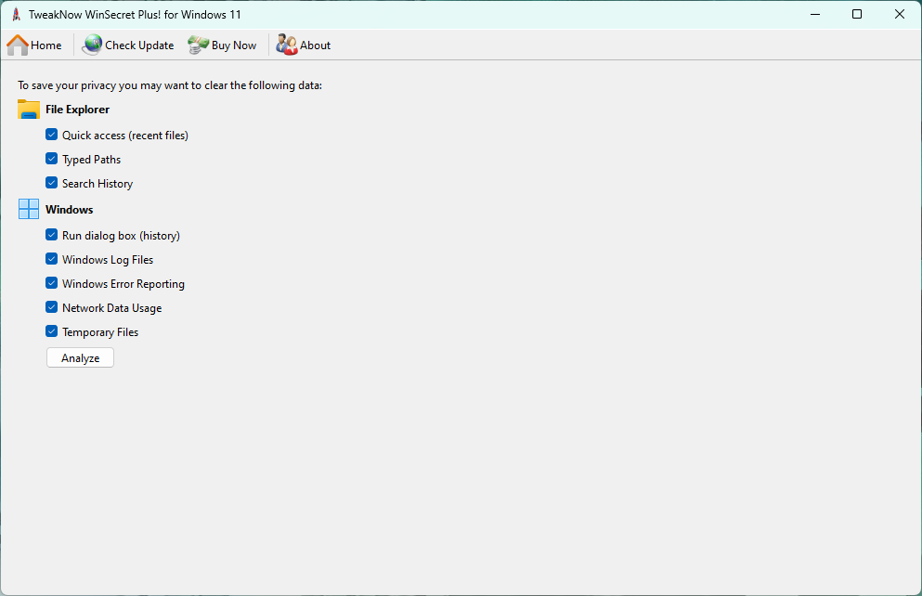Click the Windows section heading
The image size is (922, 596).
point(70,209)
